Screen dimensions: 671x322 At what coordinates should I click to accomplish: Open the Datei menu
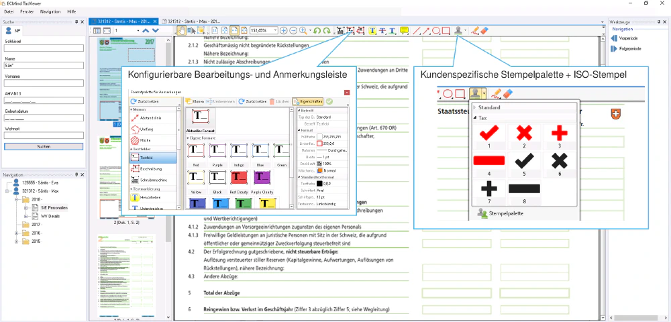click(9, 11)
